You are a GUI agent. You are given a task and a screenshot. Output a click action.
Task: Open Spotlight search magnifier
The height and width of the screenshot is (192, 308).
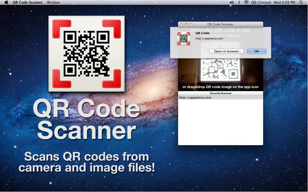[x=301, y=2]
